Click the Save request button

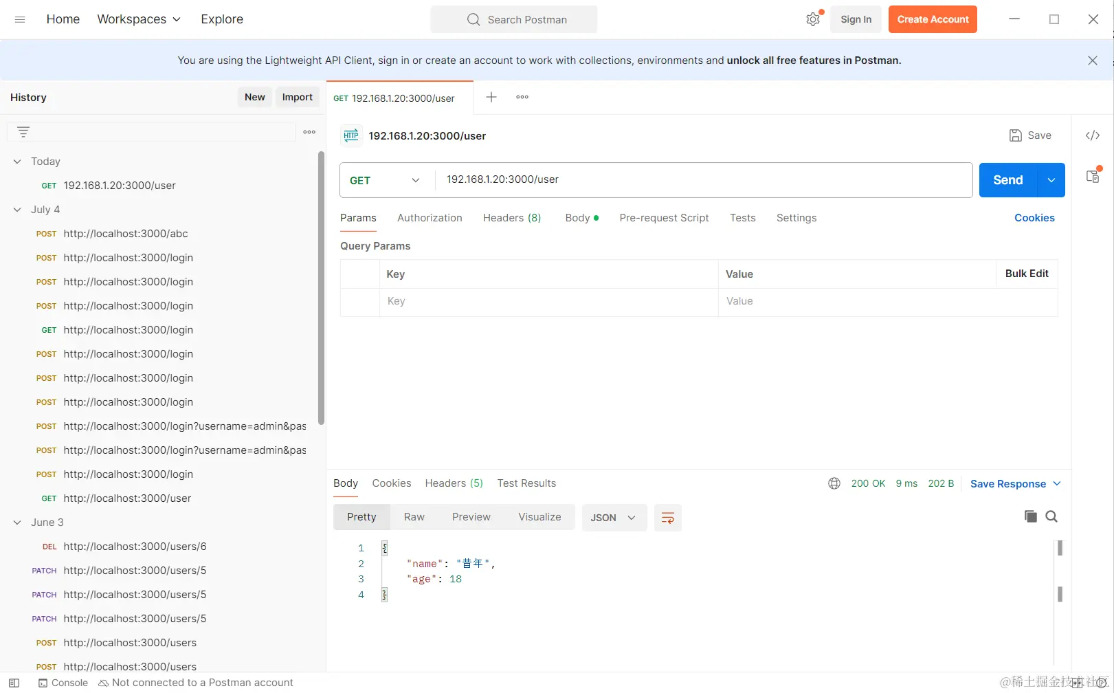[1030, 135]
